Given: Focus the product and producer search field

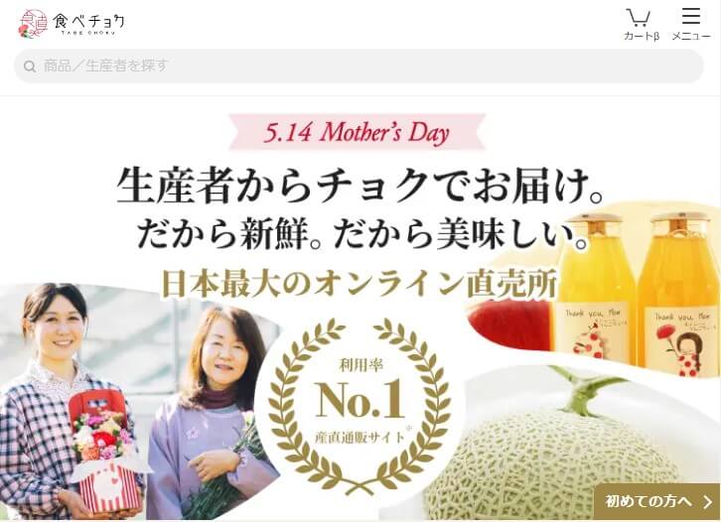Looking at the screenshot, I should click(359, 66).
